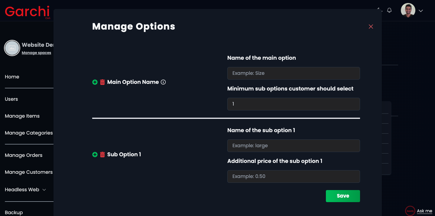
Task: Add another sub option with green plus
Action: (x=95, y=154)
